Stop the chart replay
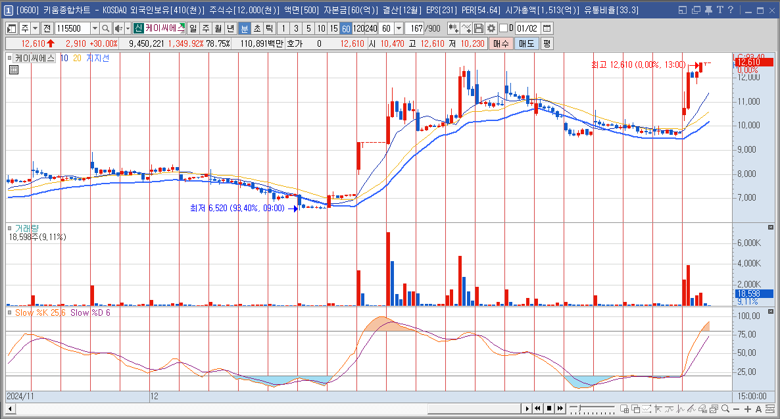780x419 pixels. tap(549, 408)
